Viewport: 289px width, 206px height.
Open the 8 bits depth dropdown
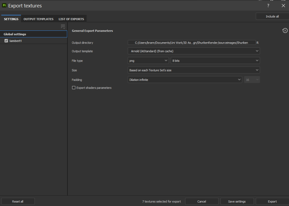(215, 61)
